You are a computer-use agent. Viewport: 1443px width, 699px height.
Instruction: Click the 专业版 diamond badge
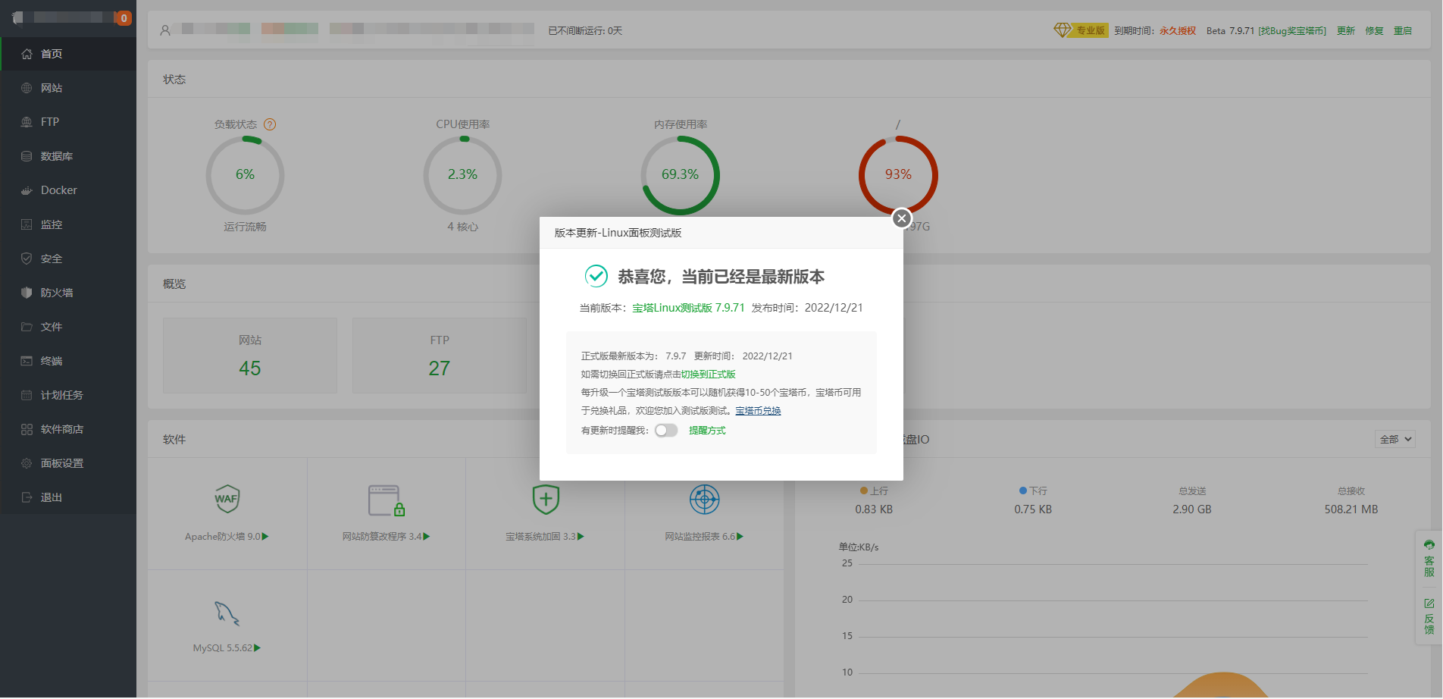coord(1081,30)
